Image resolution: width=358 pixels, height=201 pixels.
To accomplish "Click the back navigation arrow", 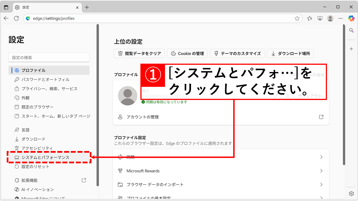I will 6,18.
